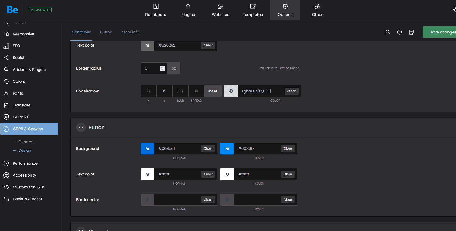Click the drag handle icon beside Button heading
Screen dimensions: 456x231
81,127
